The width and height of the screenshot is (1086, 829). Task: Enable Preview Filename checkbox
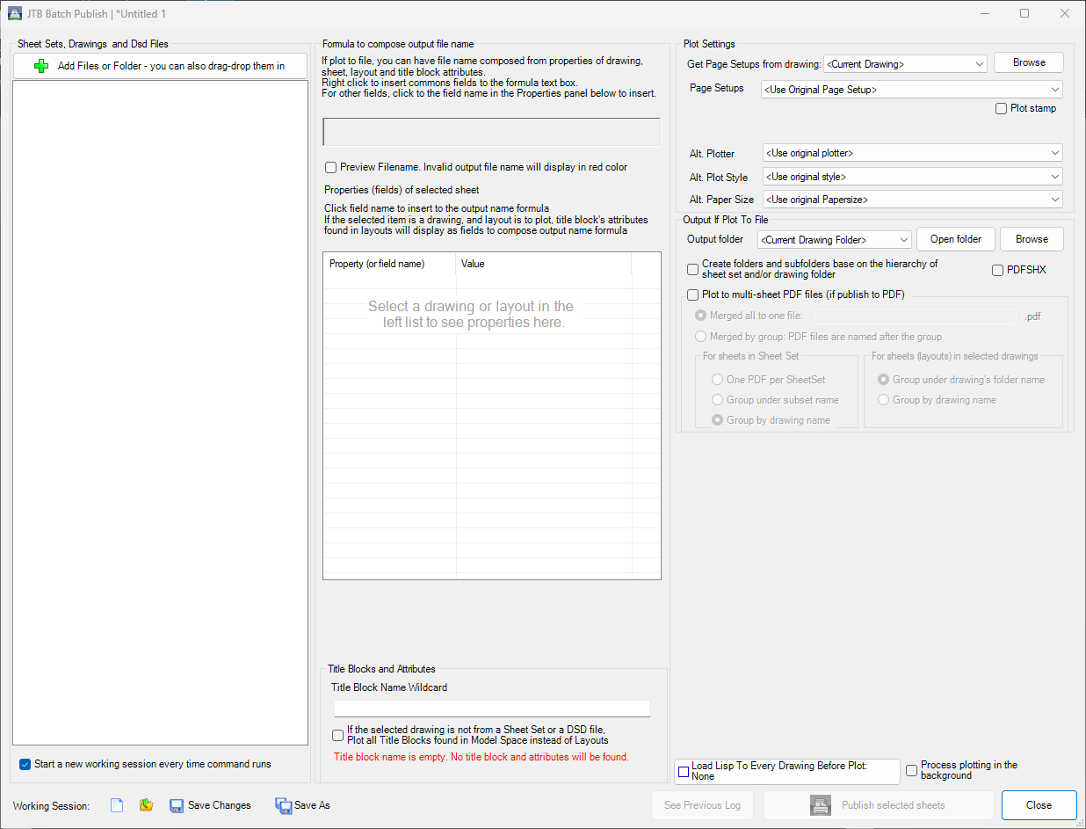click(x=330, y=167)
